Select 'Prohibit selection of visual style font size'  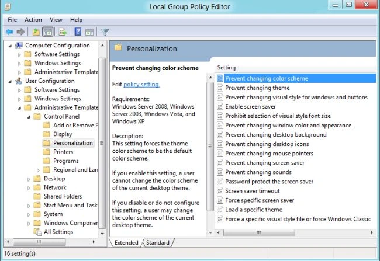click(x=278, y=116)
